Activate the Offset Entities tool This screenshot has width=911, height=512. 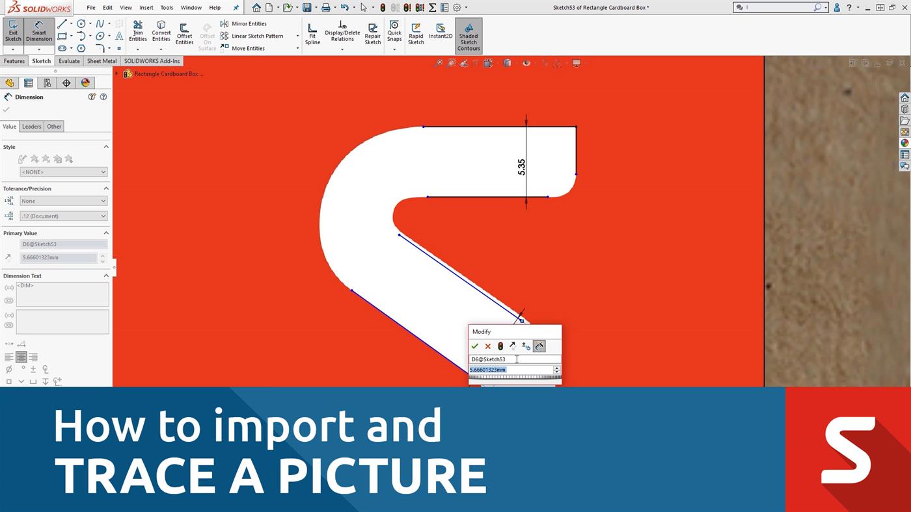pyautogui.click(x=184, y=32)
